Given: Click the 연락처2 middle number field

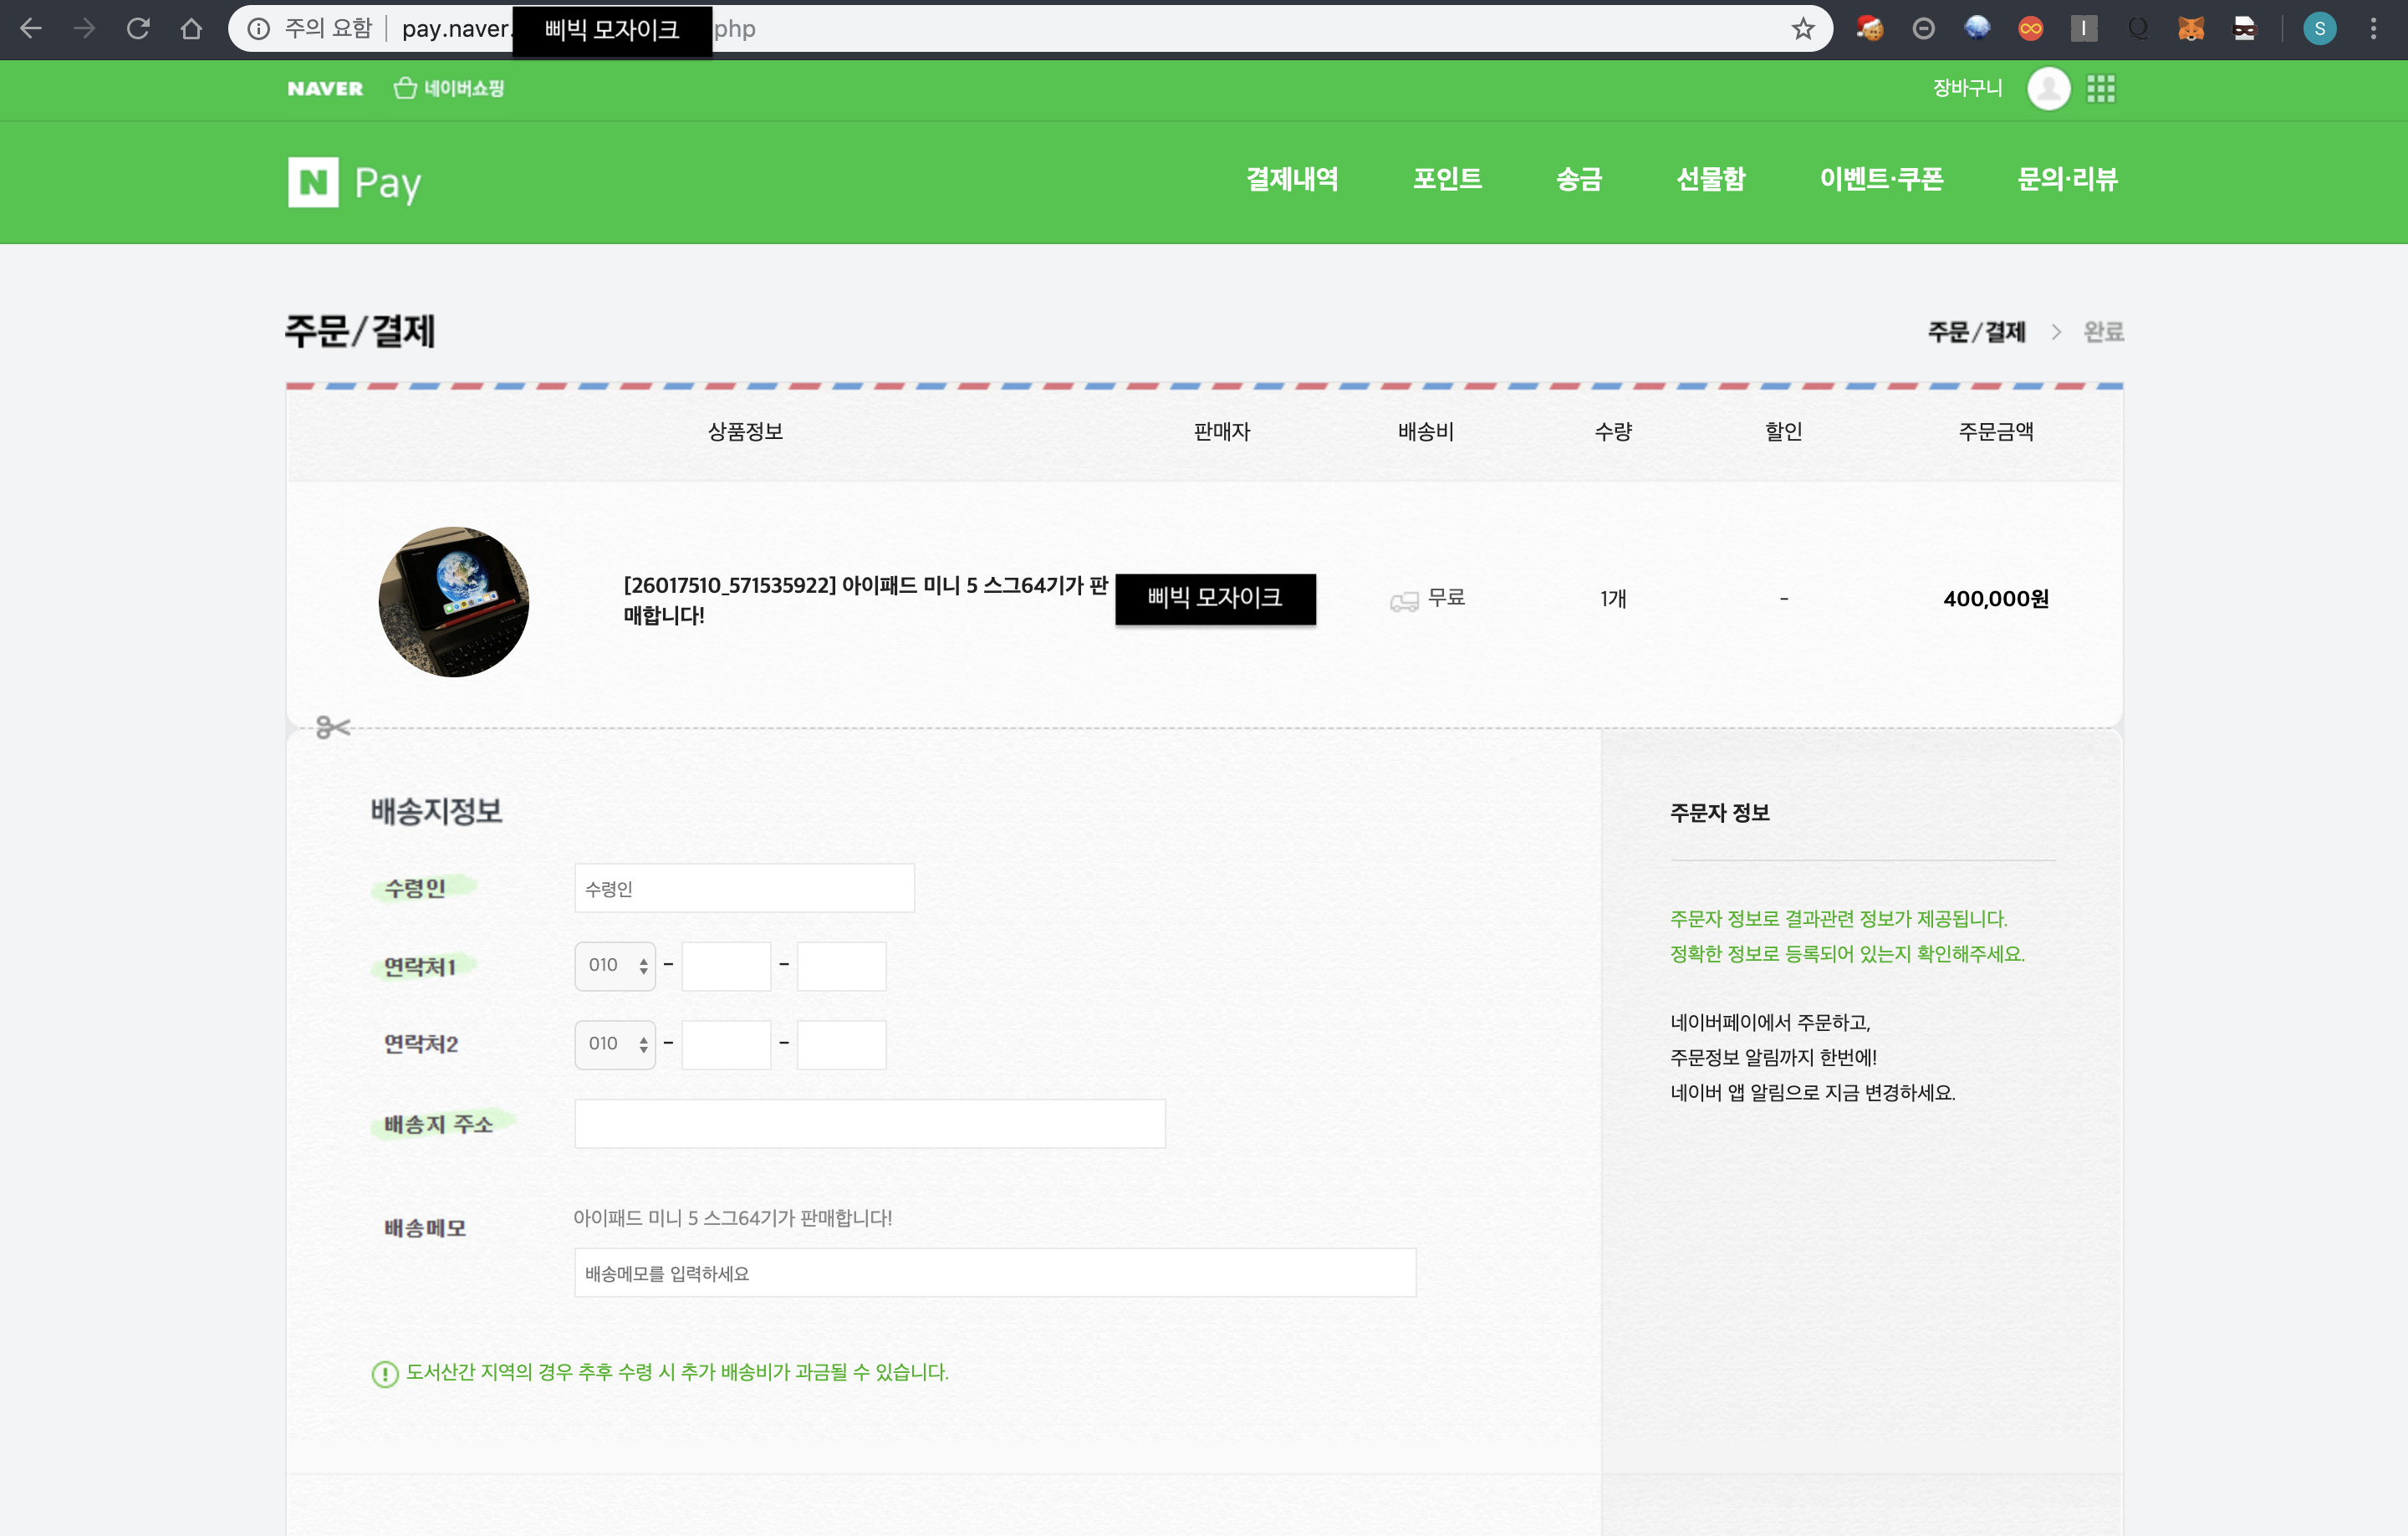Looking at the screenshot, I should [726, 1045].
